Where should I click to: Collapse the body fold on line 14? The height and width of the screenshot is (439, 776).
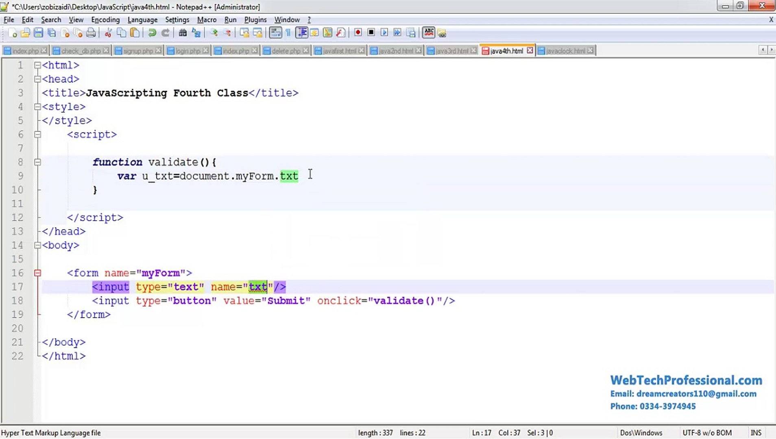[37, 245]
